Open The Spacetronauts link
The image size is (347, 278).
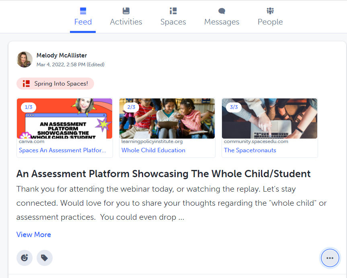pos(250,150)
